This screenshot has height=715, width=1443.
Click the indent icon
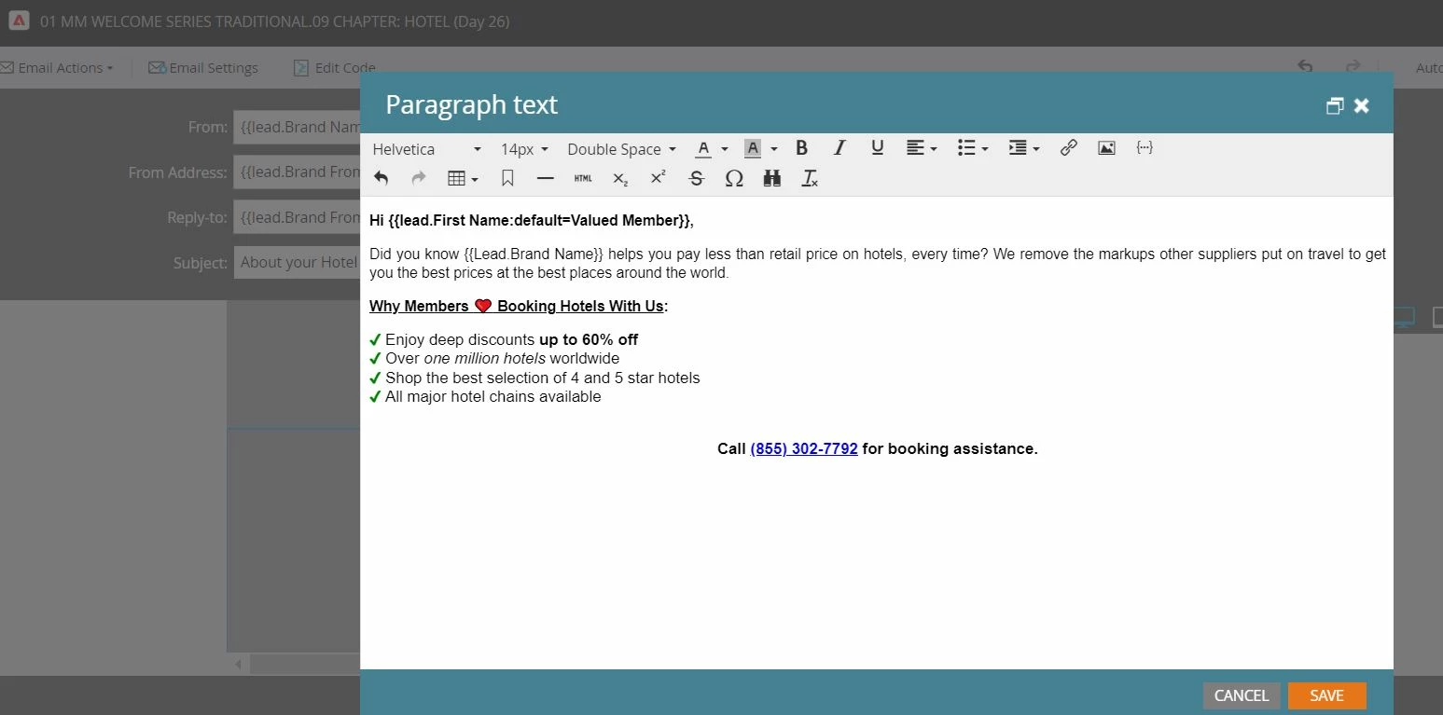[x=1018, y=147]
